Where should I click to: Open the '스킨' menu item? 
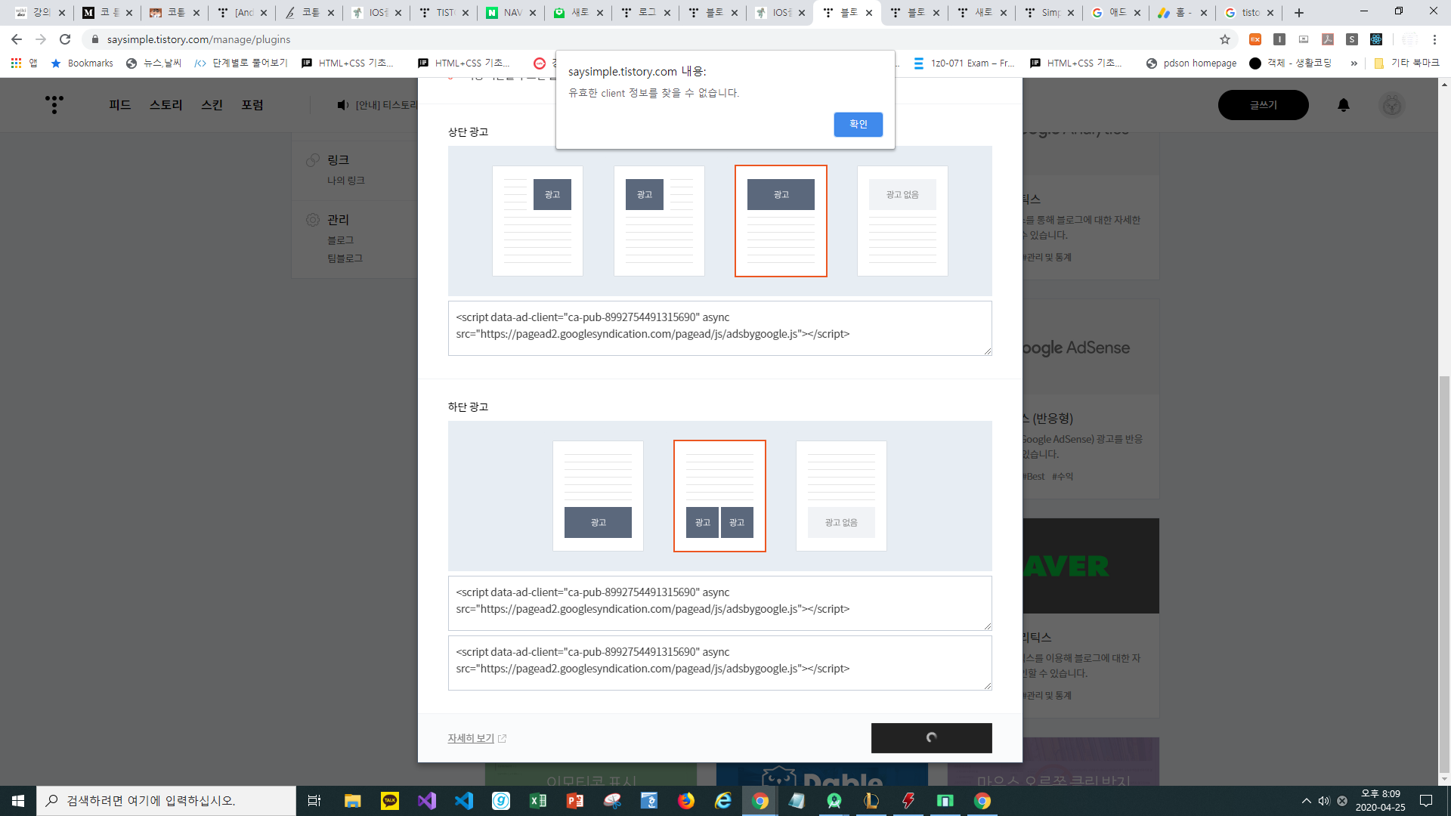pyautogui.click(x=212, y=105)
